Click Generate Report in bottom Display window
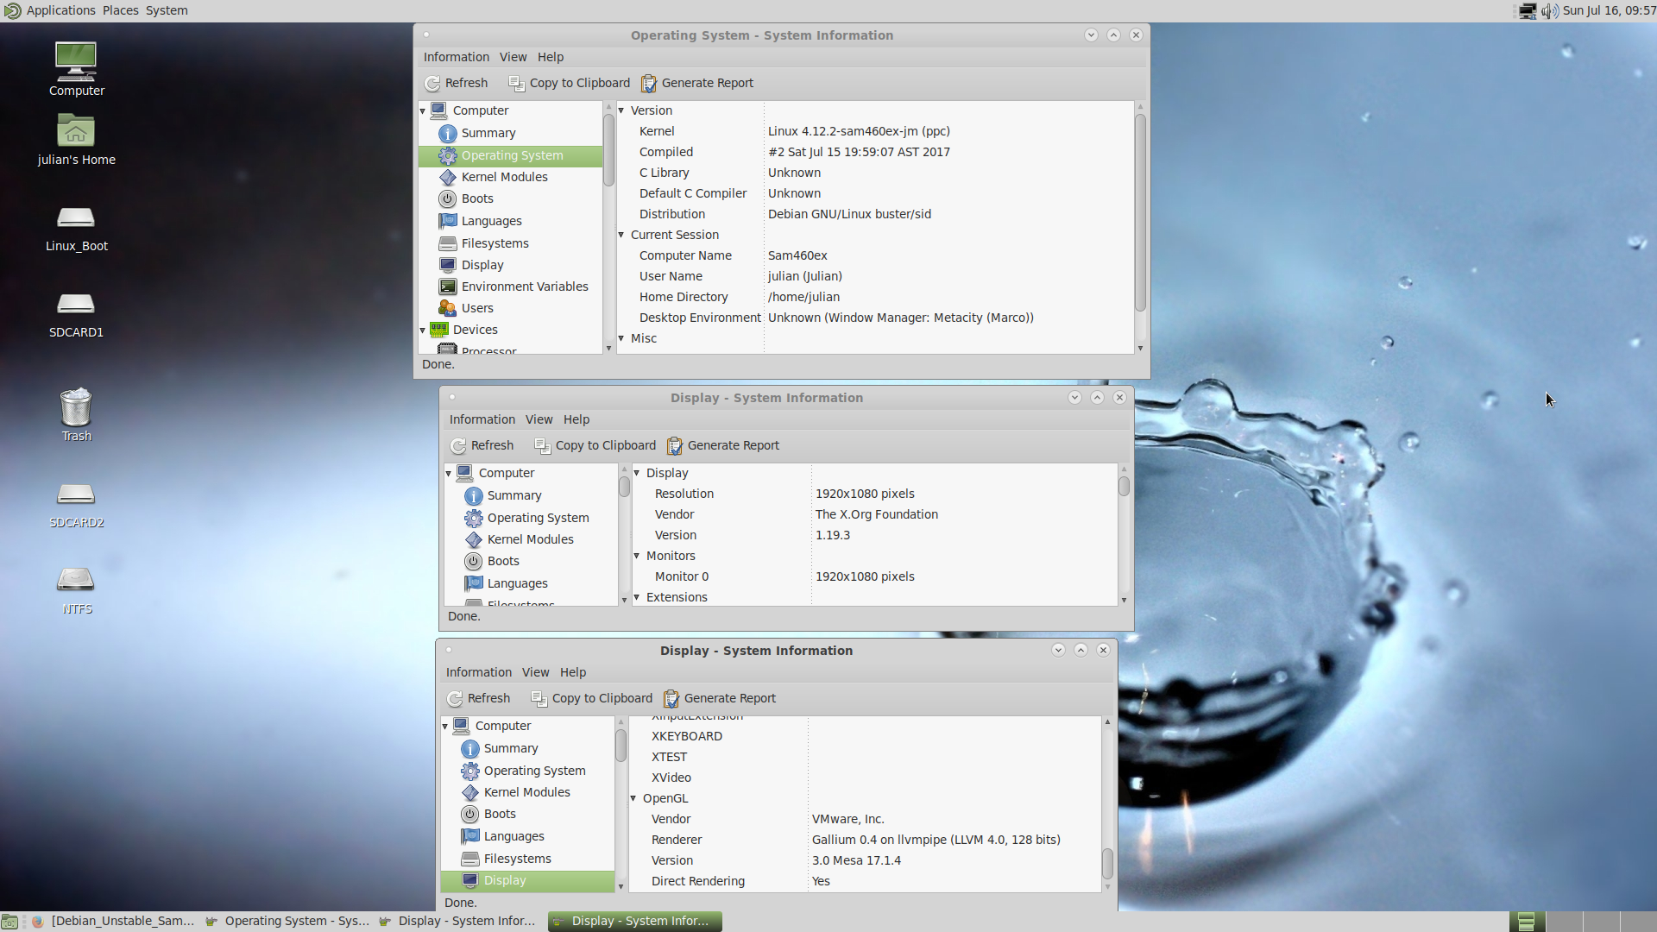1657x932 pixels. 720,699
